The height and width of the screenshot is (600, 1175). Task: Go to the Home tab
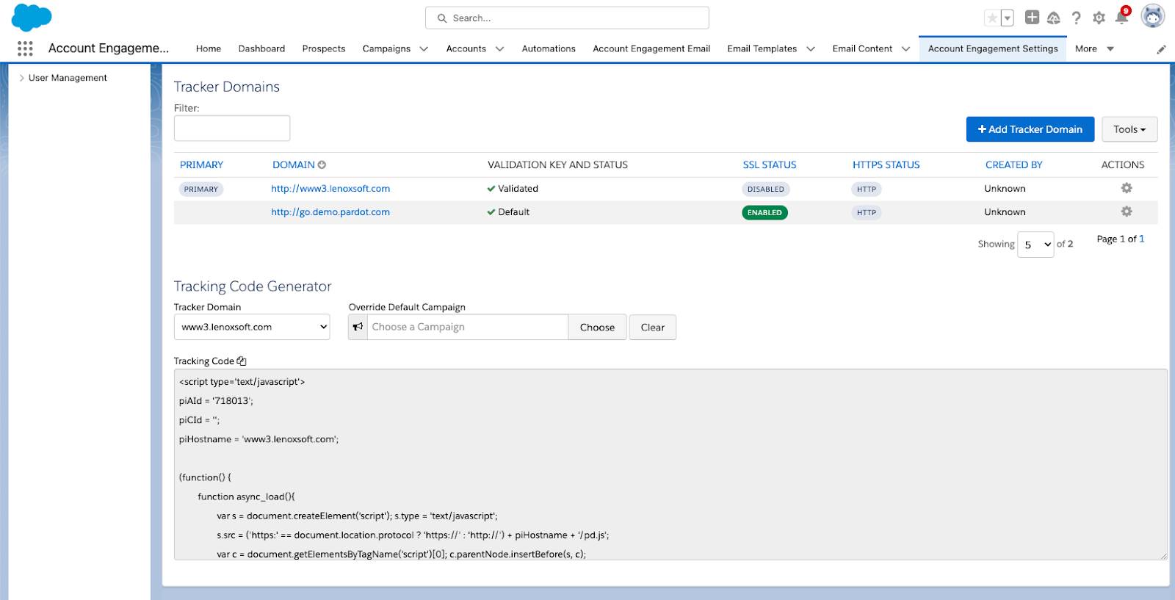(209, 48)
